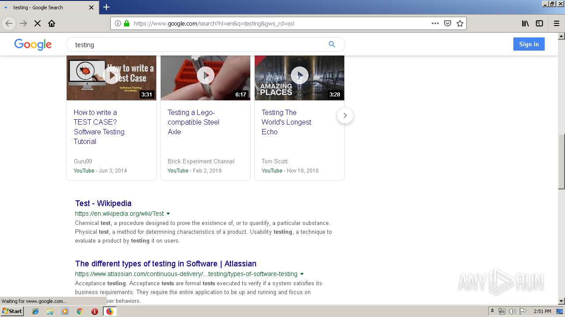Viewport: 565px width, 317px height.
Task: Open the page actions three-dot menu
Action: (435, 23)
